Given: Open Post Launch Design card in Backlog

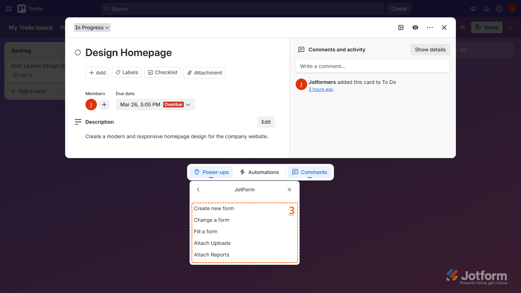Looking at the screenshot, I should coord(37,71).
